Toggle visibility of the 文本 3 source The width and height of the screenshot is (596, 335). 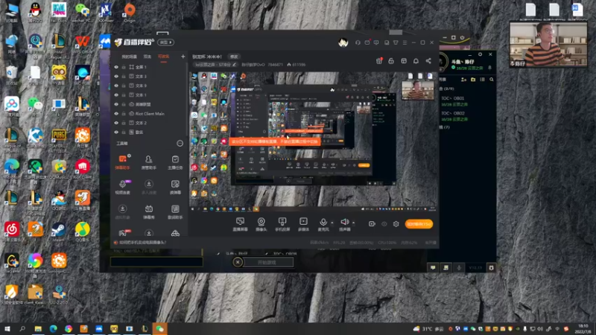116,77
